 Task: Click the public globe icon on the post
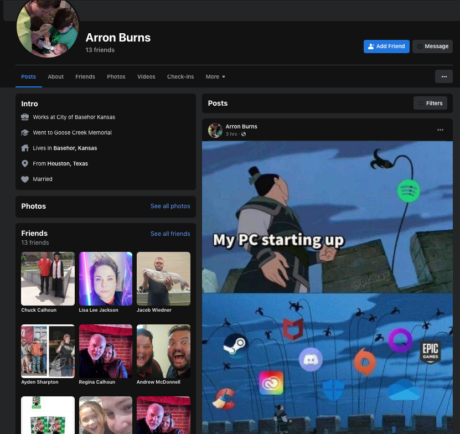244,134
